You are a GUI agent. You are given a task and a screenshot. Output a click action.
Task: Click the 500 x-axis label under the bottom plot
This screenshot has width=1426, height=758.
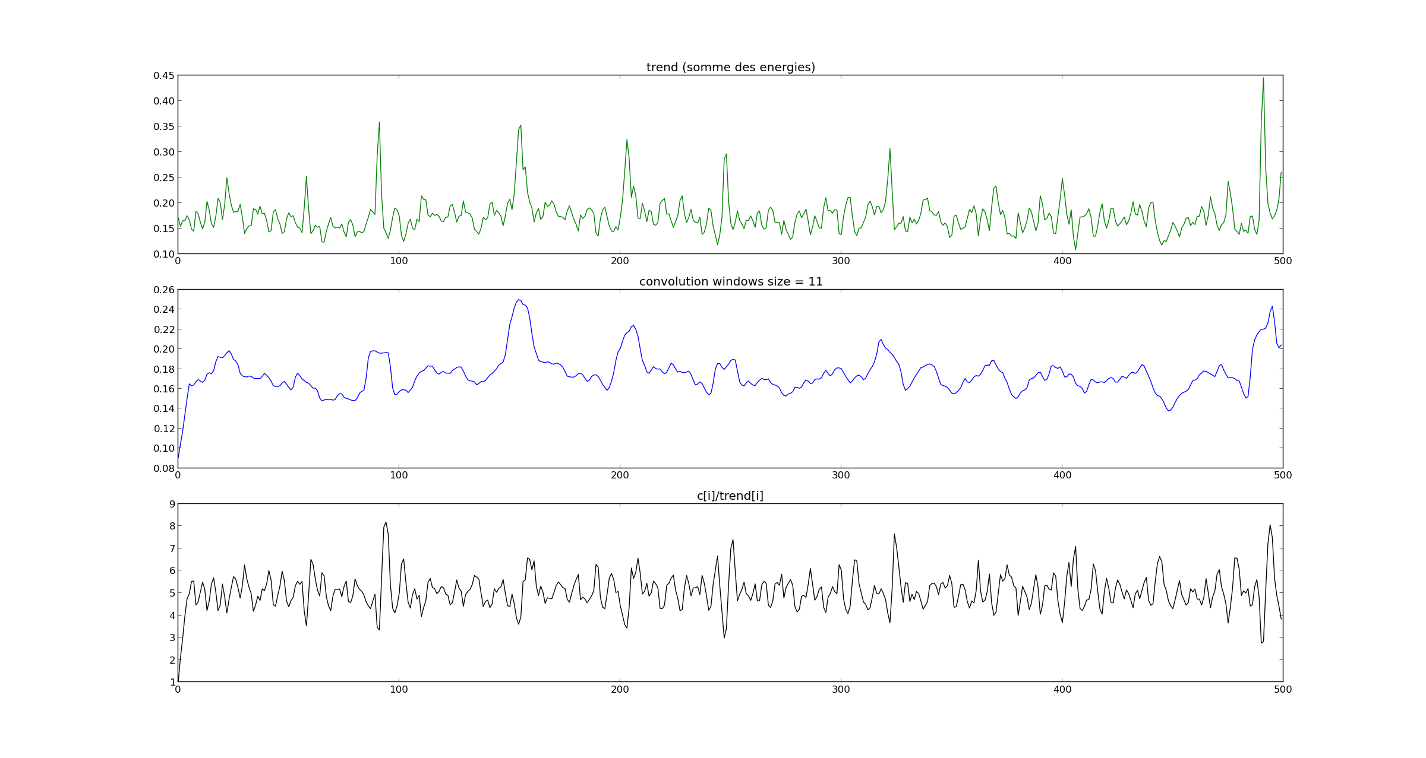coord(1283,690)
